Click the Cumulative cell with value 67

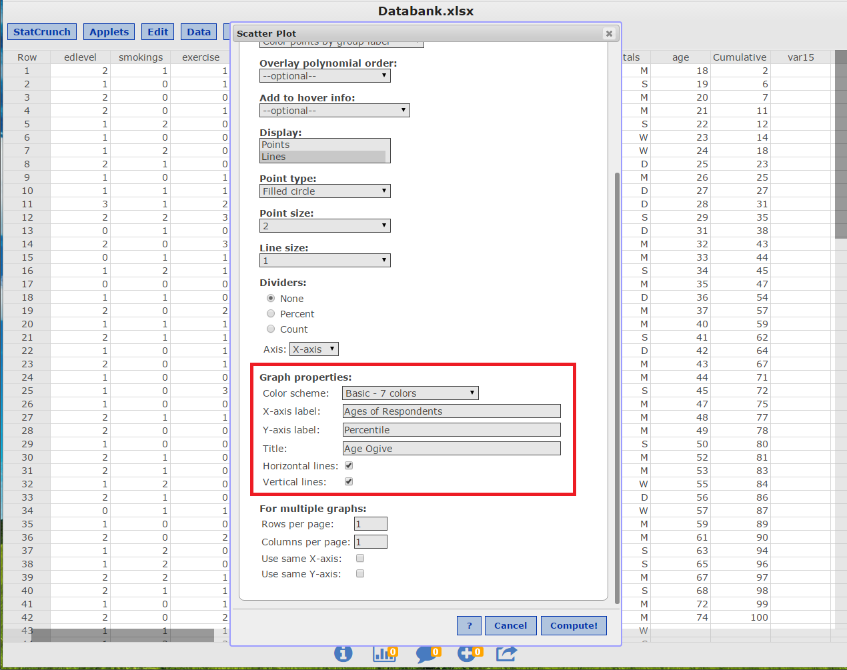click(740, 364)
